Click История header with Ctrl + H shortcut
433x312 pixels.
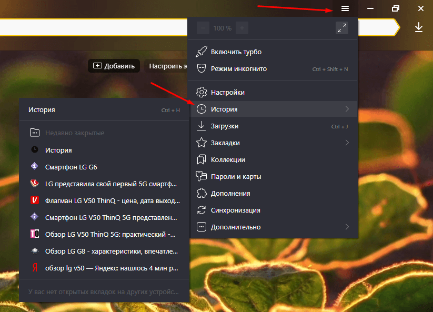pyautogui.click(x=104, y=110)
